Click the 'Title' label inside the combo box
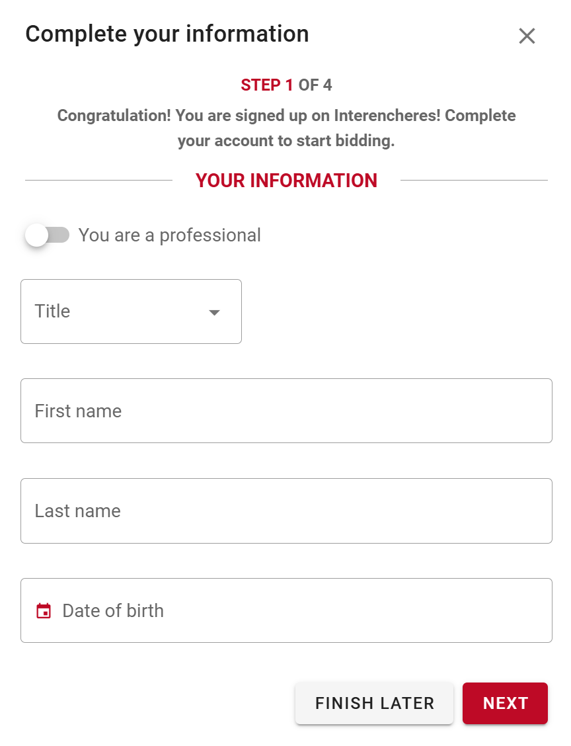 (52, 311)
